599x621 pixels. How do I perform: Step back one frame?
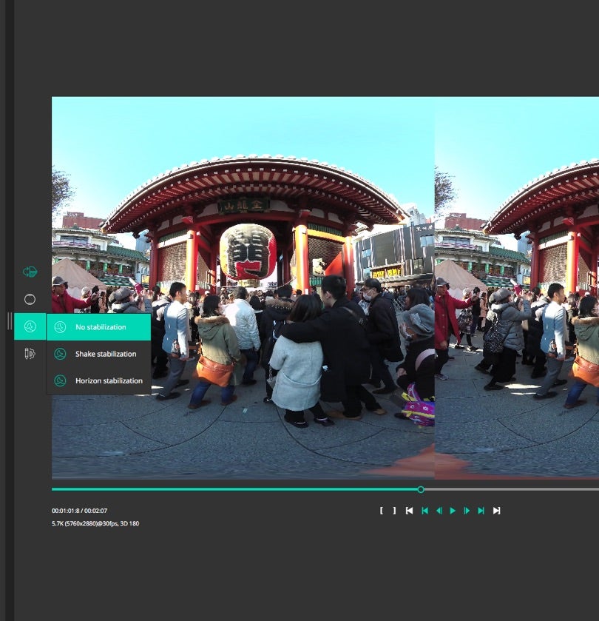[439, 511]
